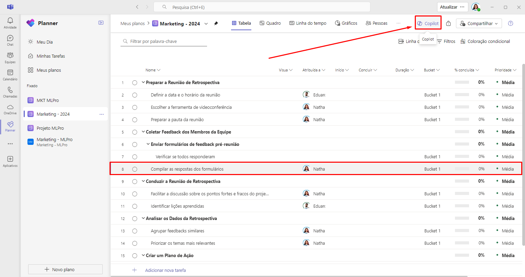Image resolution: width=525 pixels, height=277 pixels.
Task: Click the shopping bag icon beside Copilot
Action: (448, 23)
